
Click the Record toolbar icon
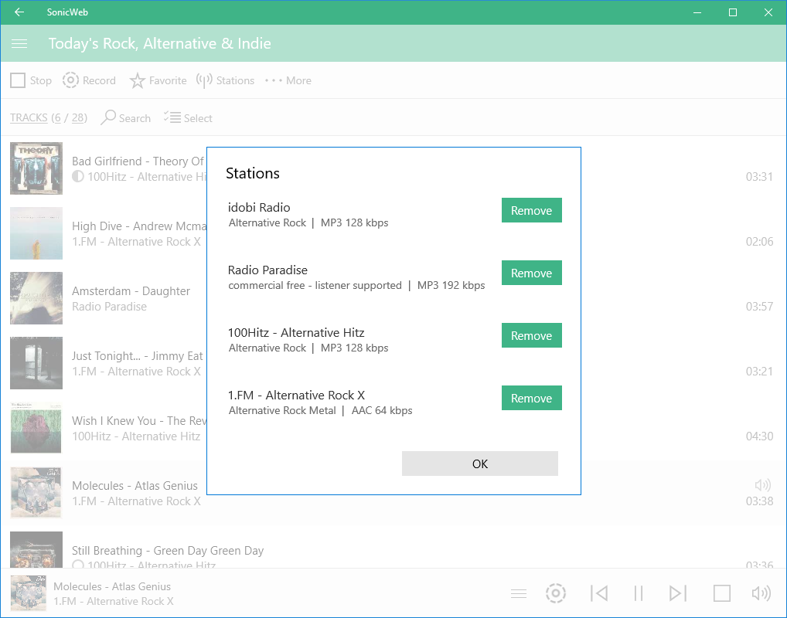[71, 80]
